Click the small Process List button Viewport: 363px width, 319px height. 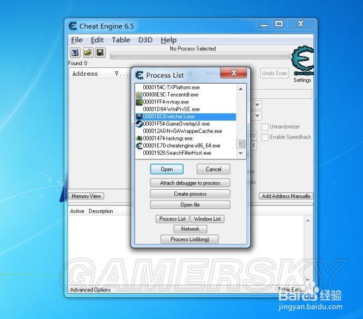pyautogui.click(x=172, y=219)
